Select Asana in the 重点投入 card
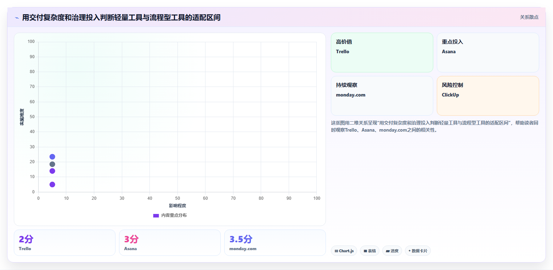553x270 pixels. (x=449, y=51)
